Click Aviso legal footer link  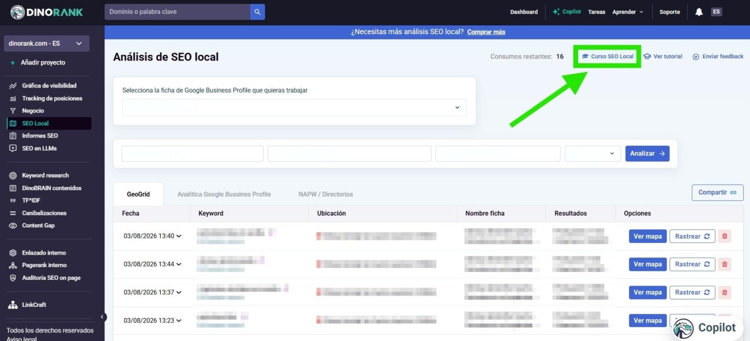pyautogui.click(x=22, y=339)
